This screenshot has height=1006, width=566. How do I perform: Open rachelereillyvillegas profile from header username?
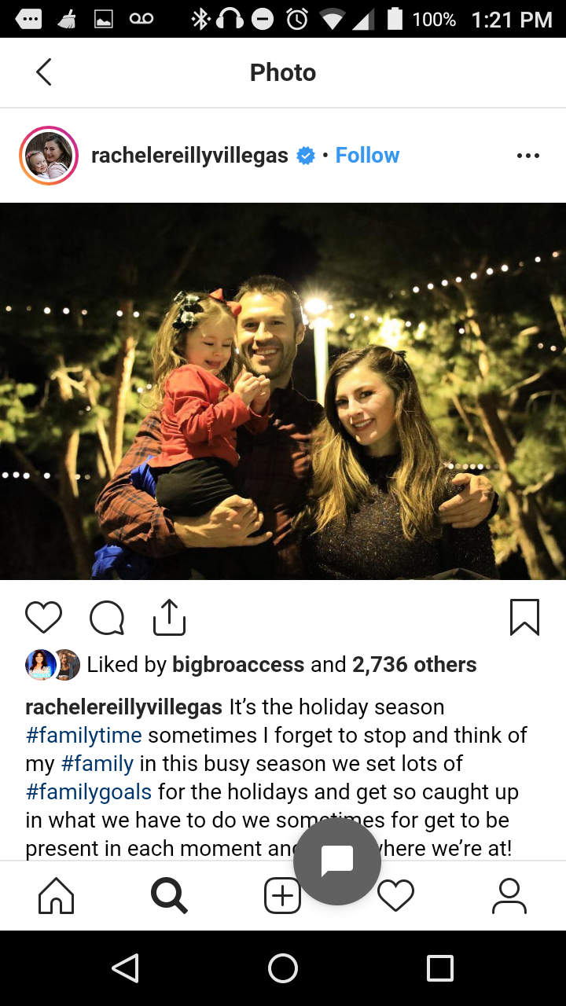click(x=189, y=156)
